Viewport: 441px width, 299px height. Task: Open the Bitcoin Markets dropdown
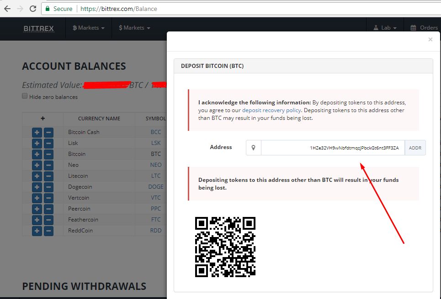click(89, 28)
